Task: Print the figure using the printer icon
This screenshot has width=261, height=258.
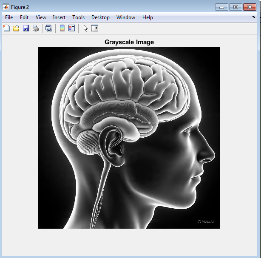Action: coord(36,28)
